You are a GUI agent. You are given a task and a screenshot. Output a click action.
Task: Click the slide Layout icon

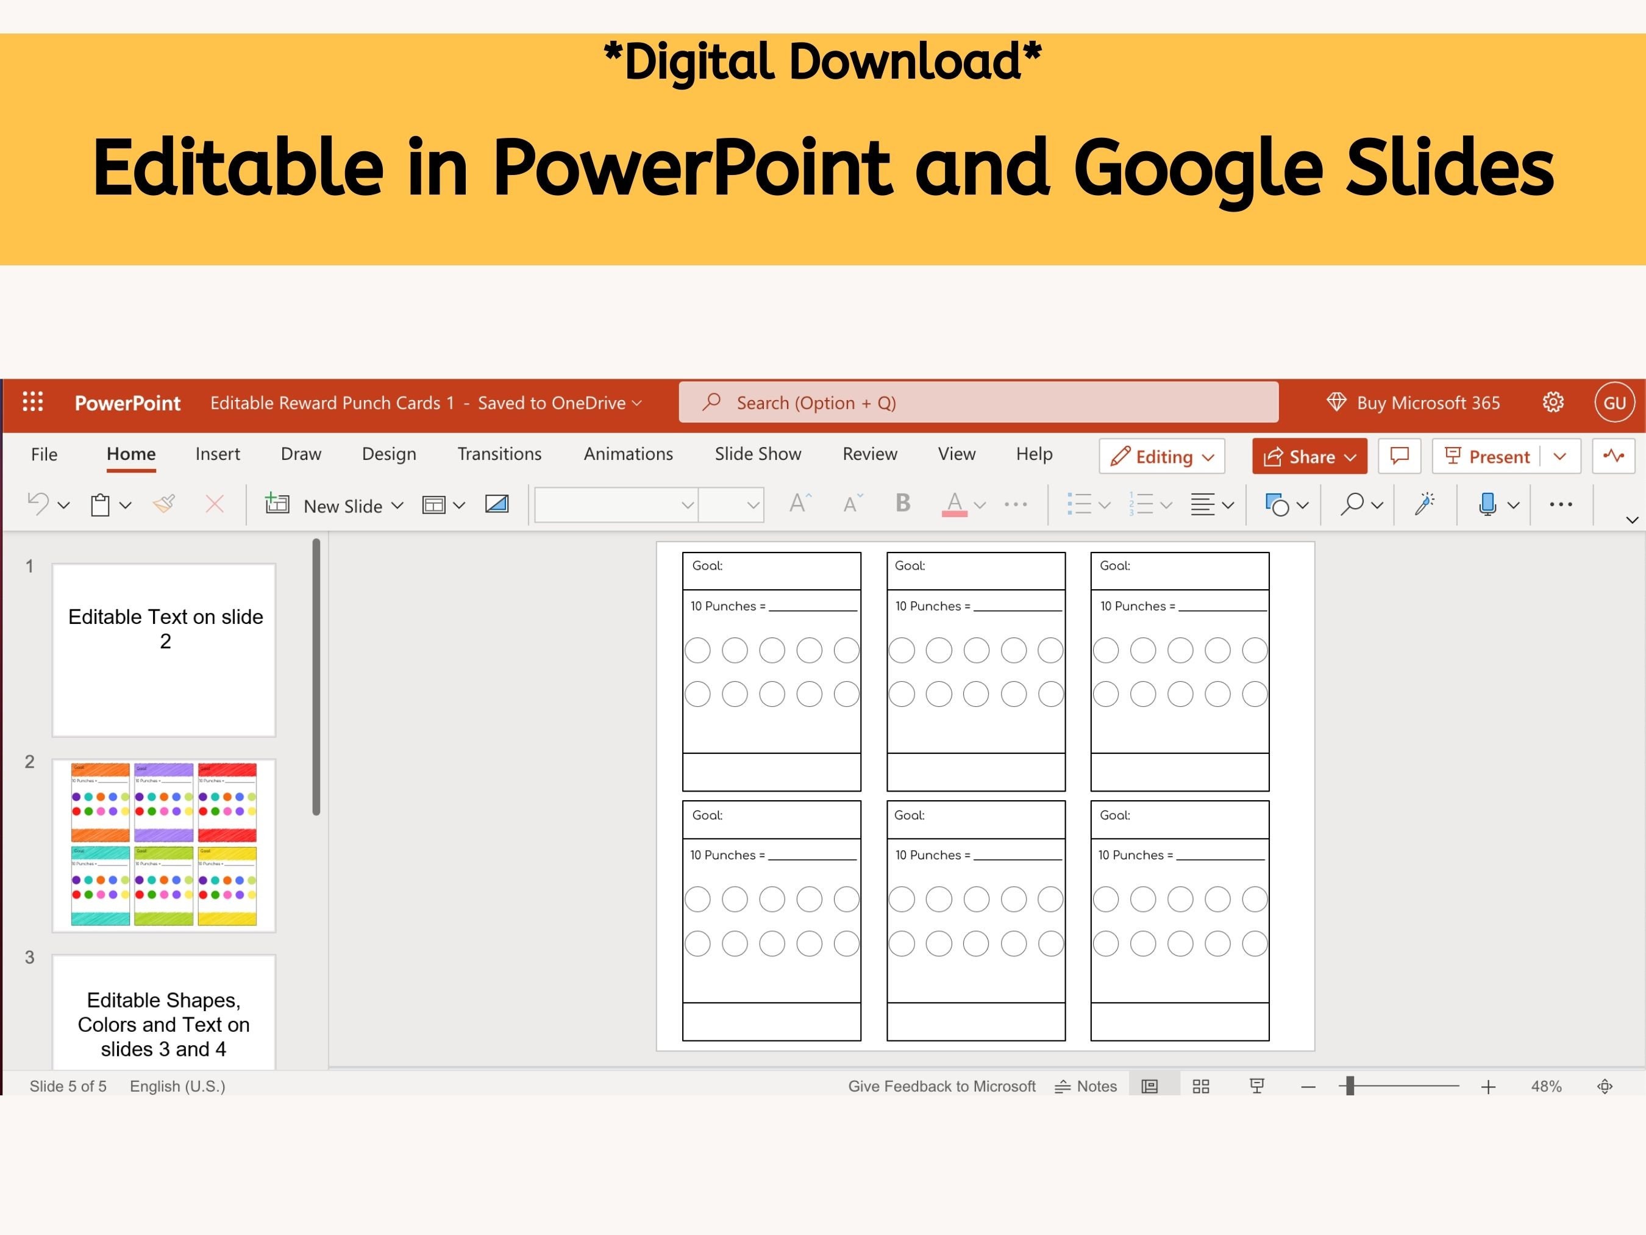434,505
